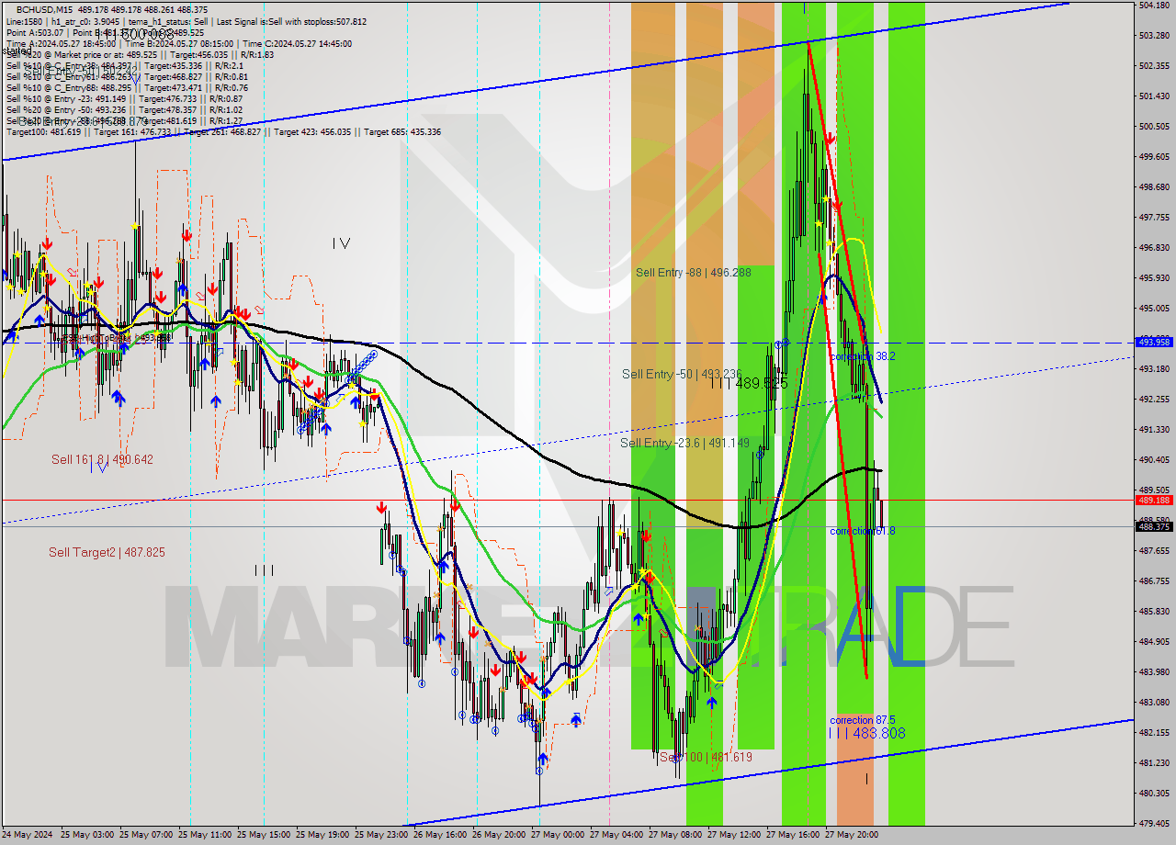Click the green 493.958 price marker
Screen dimensions: 1176x845
[1154, 342]
